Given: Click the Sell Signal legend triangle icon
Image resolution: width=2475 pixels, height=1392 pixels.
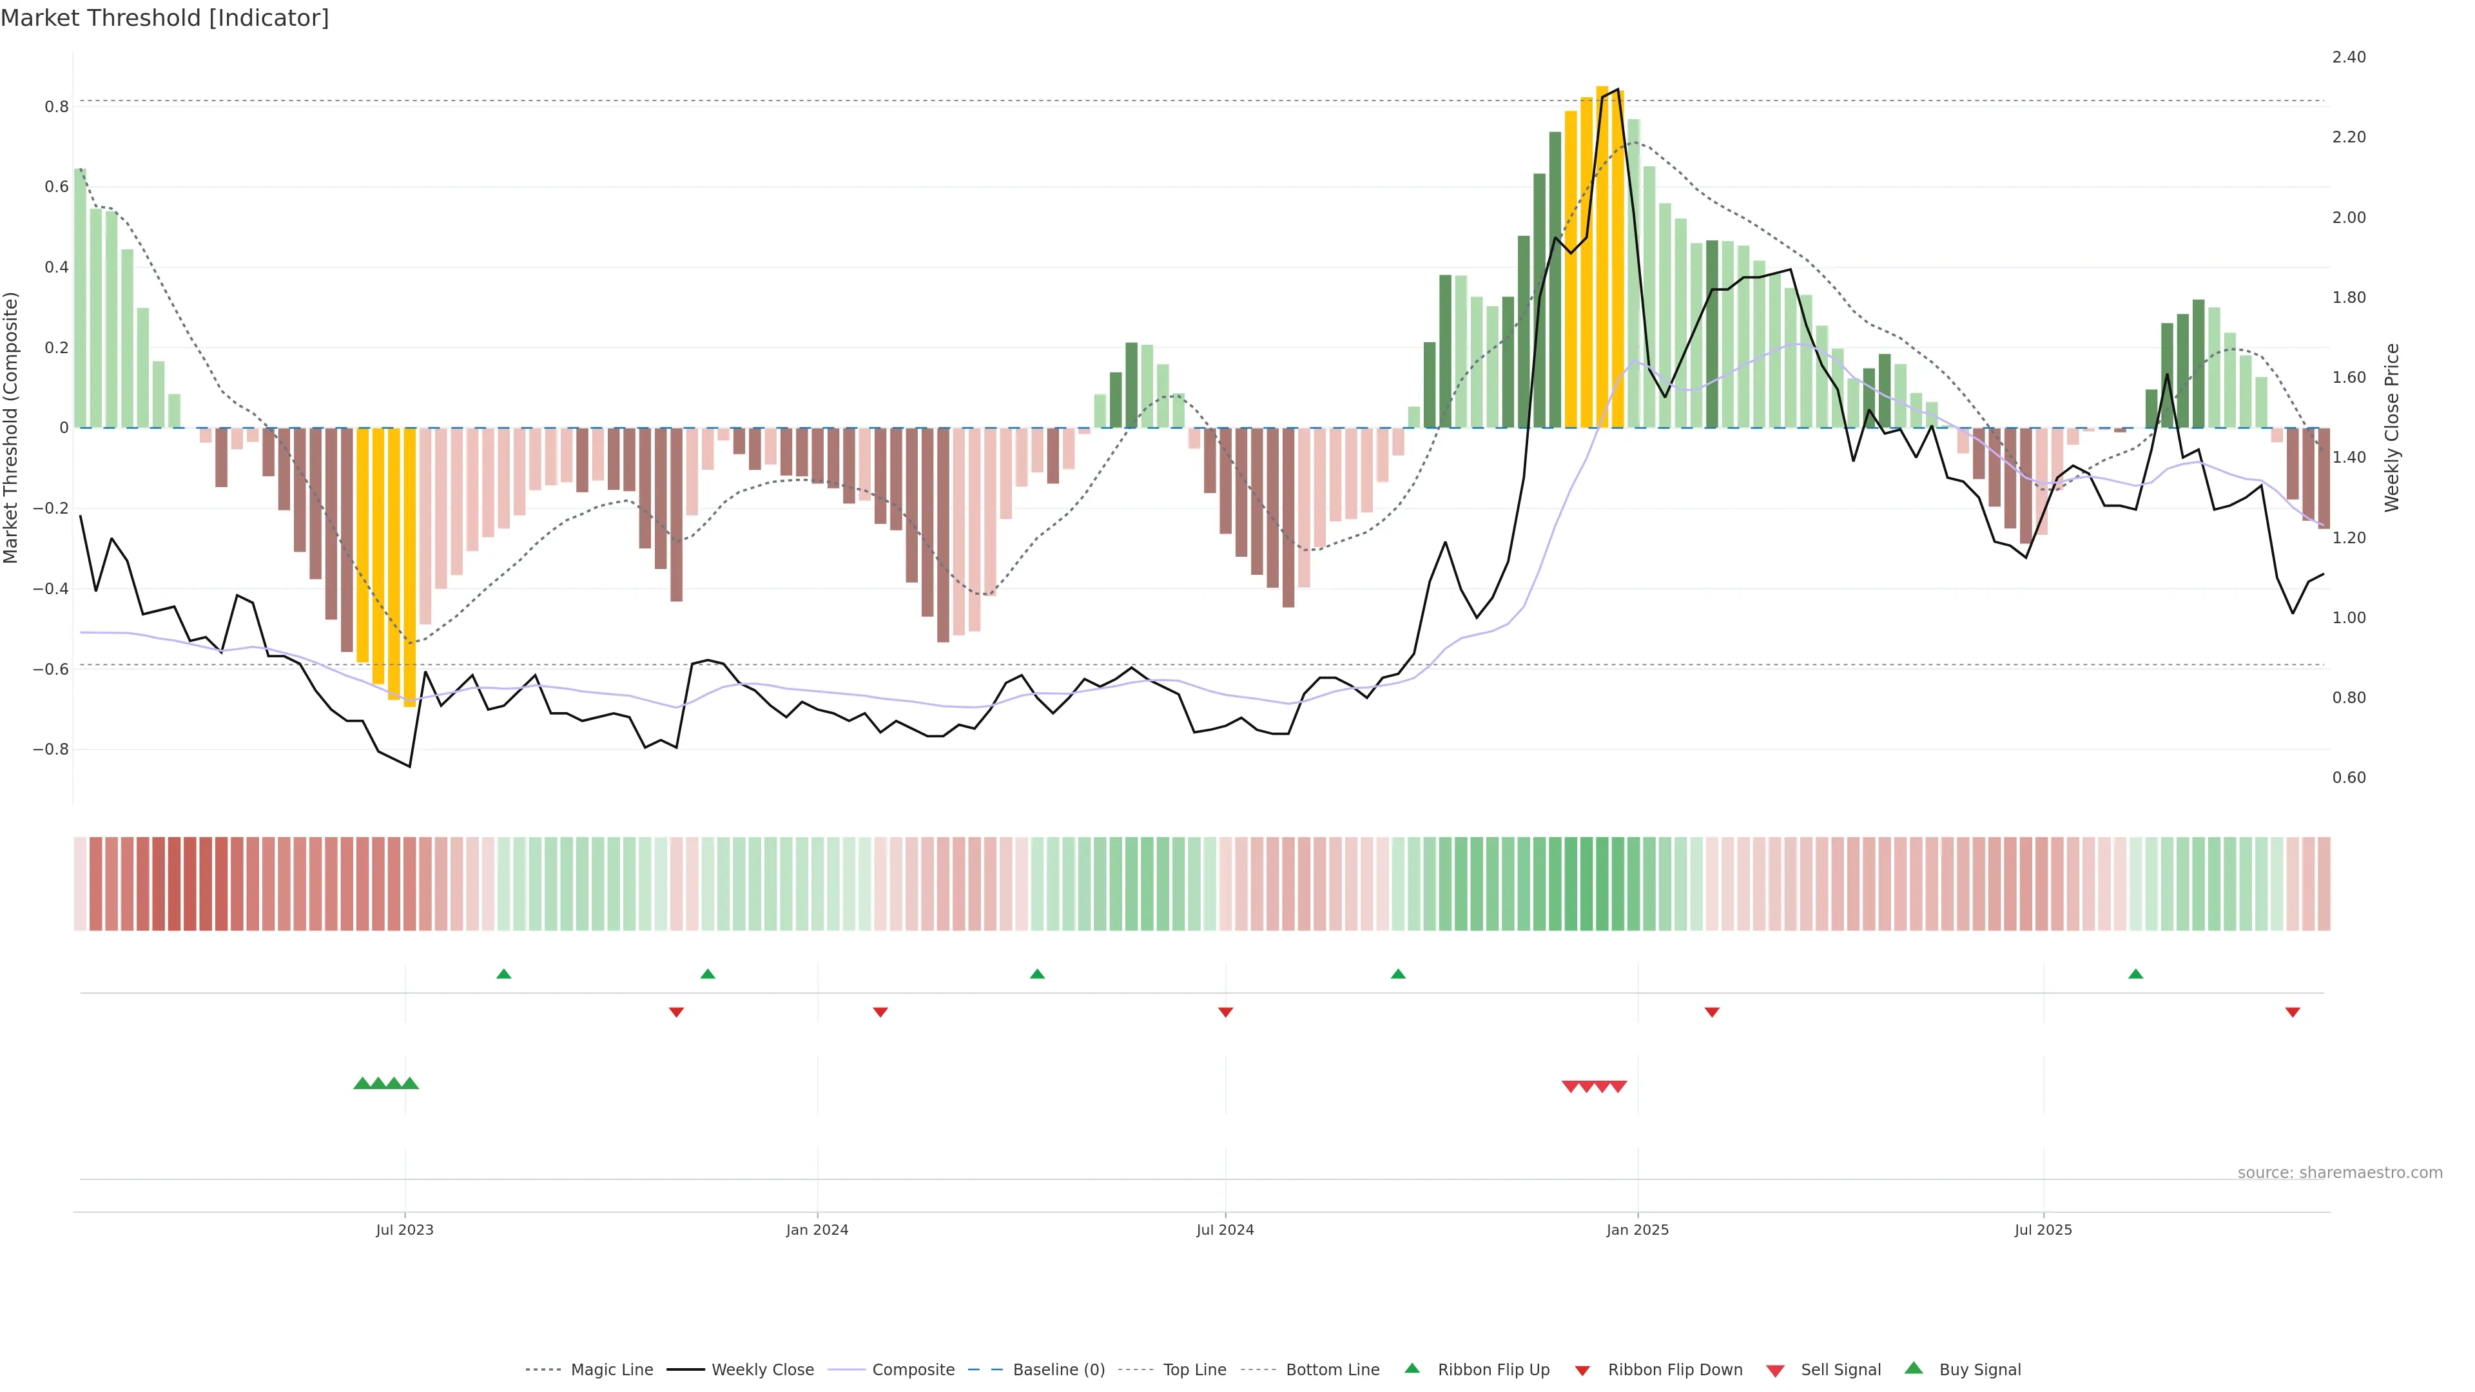Looking at the screenshot, I should tap(1774, 1371).
